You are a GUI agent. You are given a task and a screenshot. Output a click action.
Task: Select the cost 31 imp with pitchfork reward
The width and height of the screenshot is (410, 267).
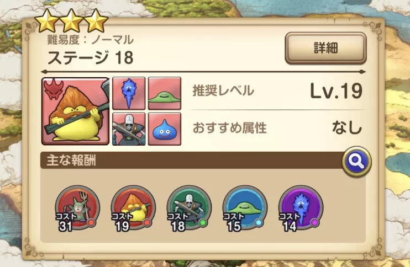[x=77, y=208]
